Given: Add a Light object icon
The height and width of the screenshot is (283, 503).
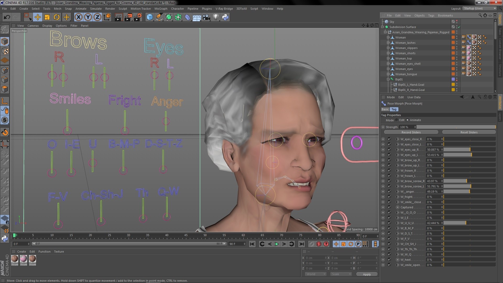Looking at the screenshot, I should 216,17.
